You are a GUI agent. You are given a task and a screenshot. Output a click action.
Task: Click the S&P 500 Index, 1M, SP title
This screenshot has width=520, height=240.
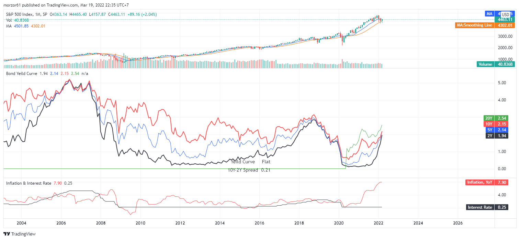pos(27,14)
